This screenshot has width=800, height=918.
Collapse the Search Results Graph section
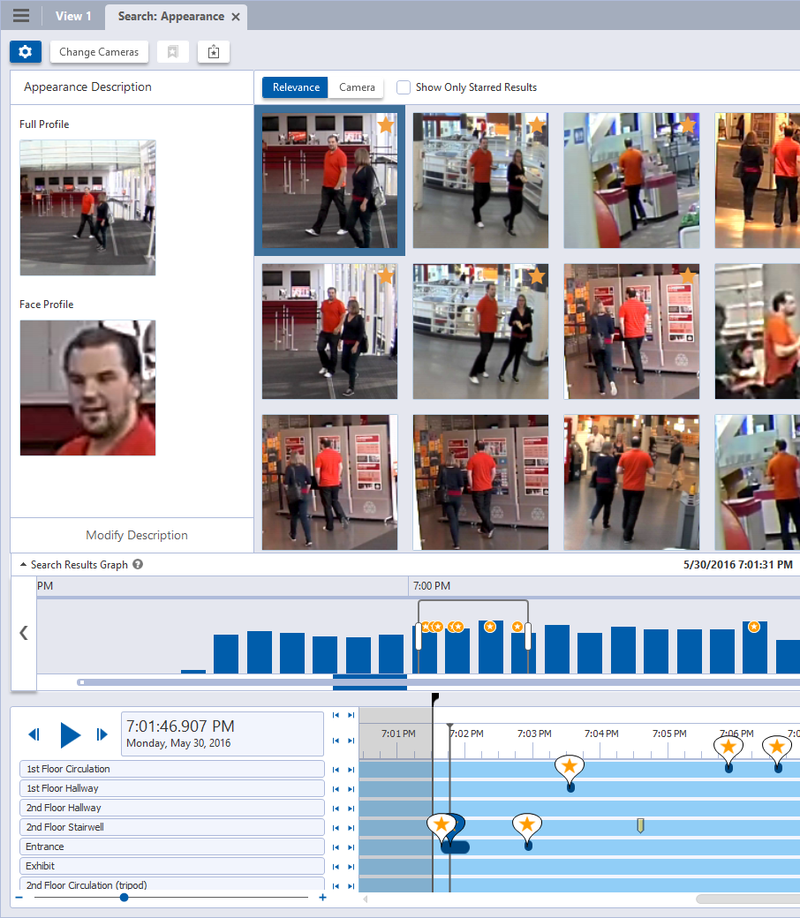click(24, 564)
